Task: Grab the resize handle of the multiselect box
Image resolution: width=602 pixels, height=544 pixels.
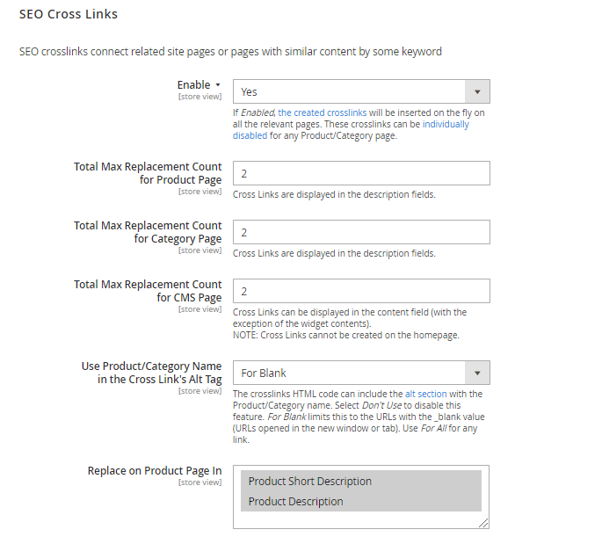Action: tap(484, 523)
